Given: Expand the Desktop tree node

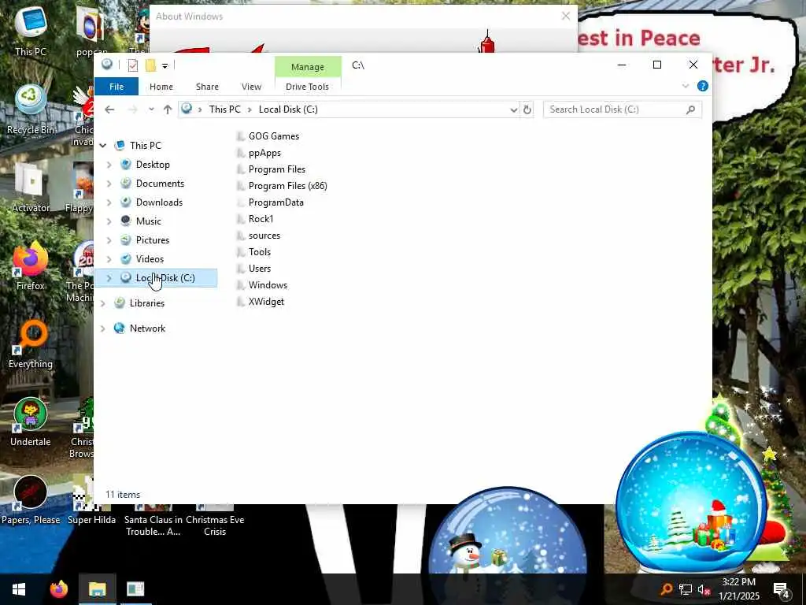Looking at the screenshot, I should point(109,165).
